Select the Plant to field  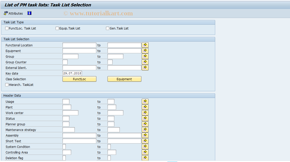click(x=112, y=107)
